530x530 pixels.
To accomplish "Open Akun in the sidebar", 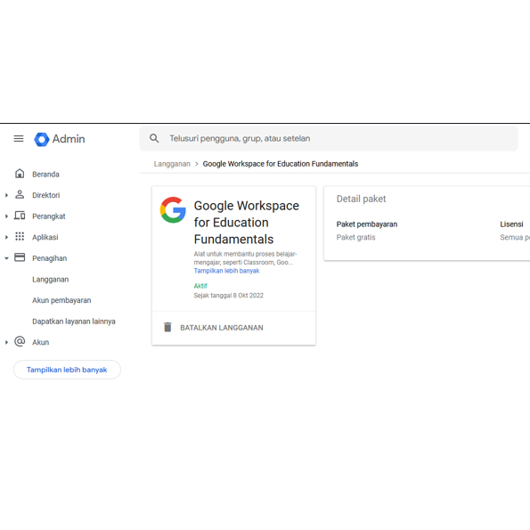I will 41,342.
